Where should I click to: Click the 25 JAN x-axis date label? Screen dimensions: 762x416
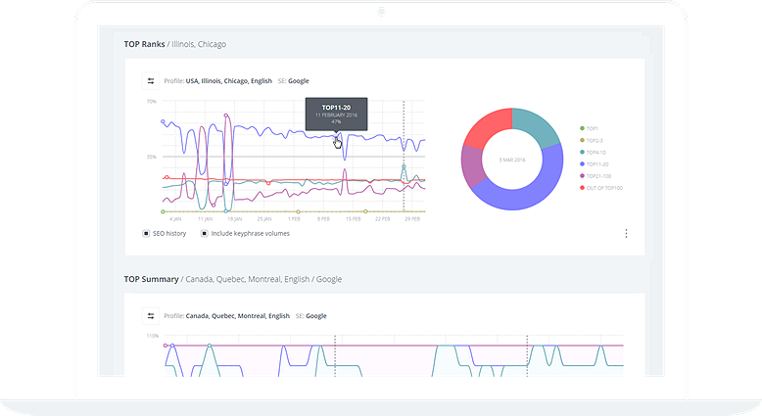[x=264, y=219]
